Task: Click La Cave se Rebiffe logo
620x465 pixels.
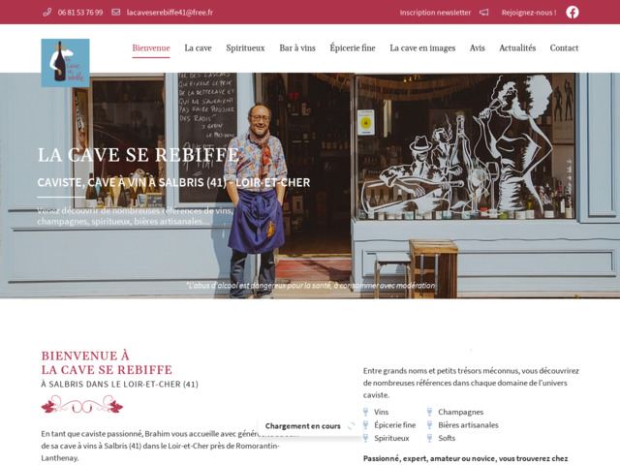Action: [65, 63]
